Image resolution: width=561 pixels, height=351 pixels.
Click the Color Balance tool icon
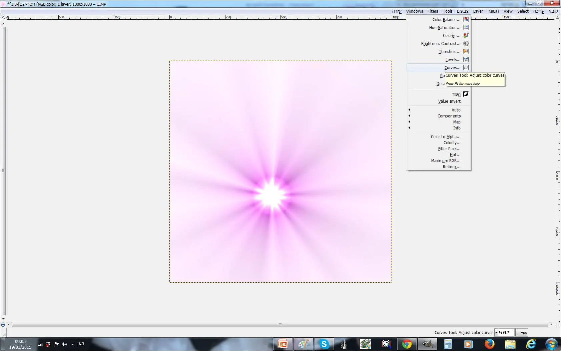[x=466, y=19]
